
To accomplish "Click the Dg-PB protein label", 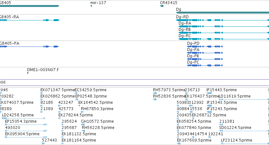I will click(193, 56).
